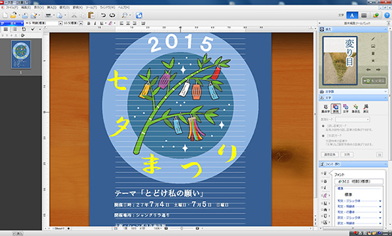
Task: Toggle Italic formatting in the format bar
Action: [95, 24]
